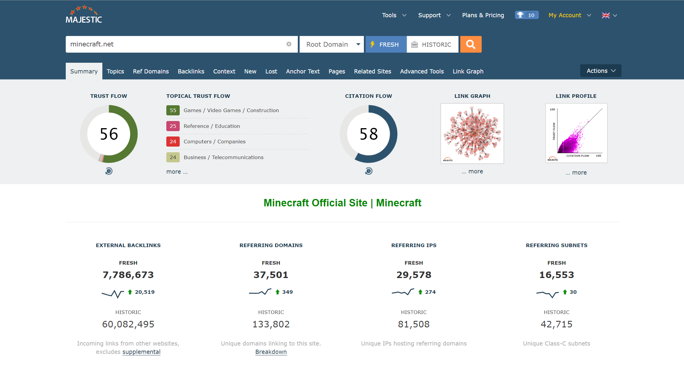Open Minecraft Official Site title link

click(x=342, y=203)
